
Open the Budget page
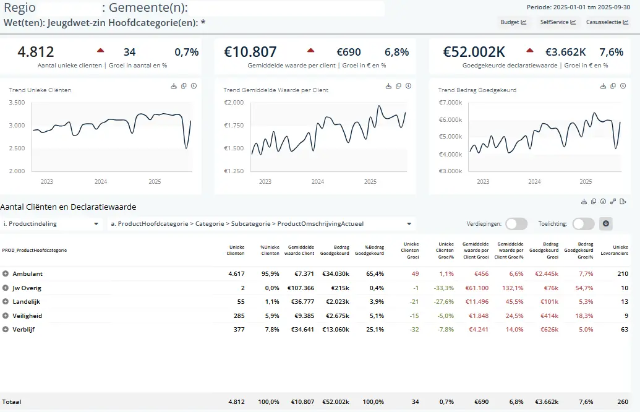[513, 22]
